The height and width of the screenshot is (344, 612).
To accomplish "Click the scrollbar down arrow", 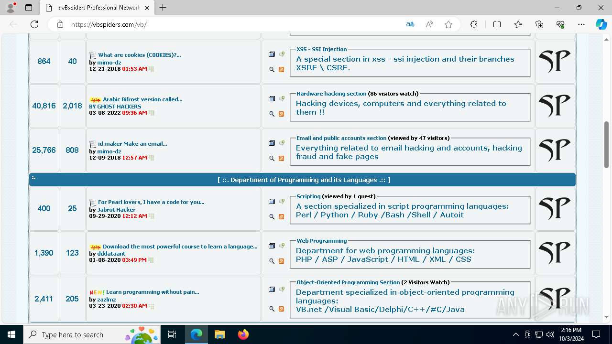I will [x=606, y=317].
